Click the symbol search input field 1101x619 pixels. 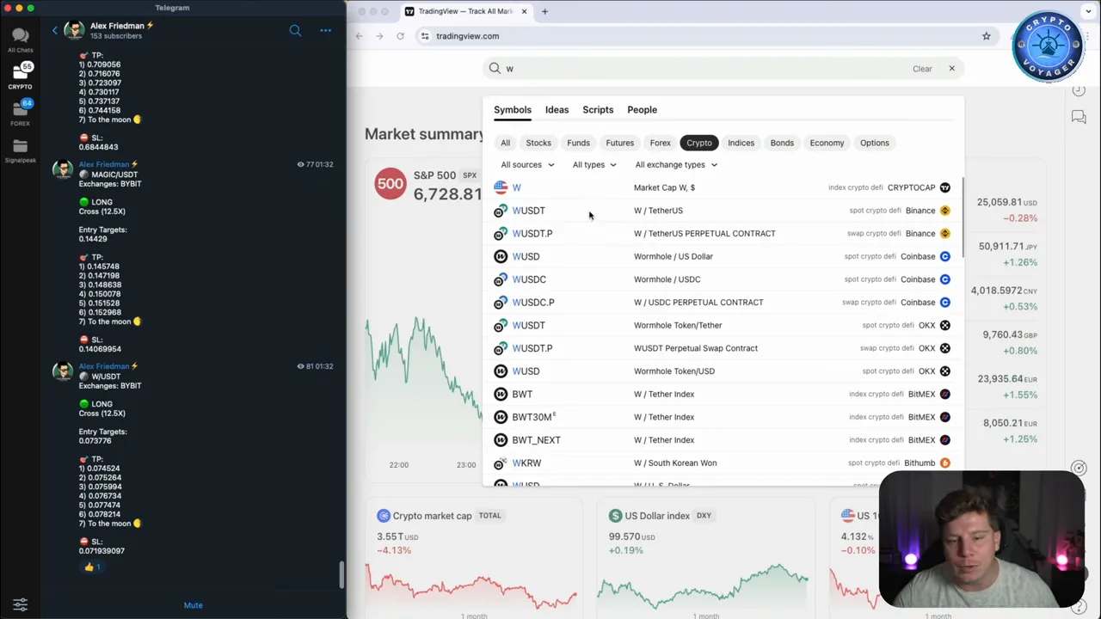[705, 69]
